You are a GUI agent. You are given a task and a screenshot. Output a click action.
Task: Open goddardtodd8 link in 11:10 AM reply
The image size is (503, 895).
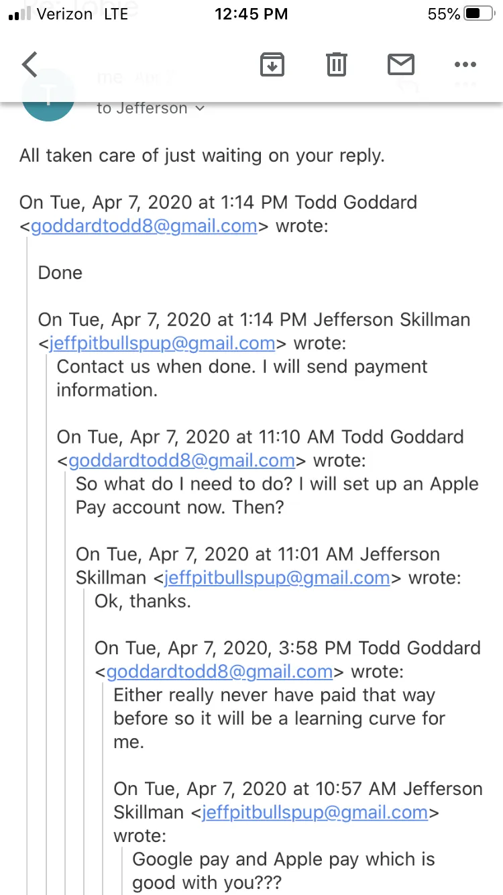pyautogui.click(x=182, y=460)
